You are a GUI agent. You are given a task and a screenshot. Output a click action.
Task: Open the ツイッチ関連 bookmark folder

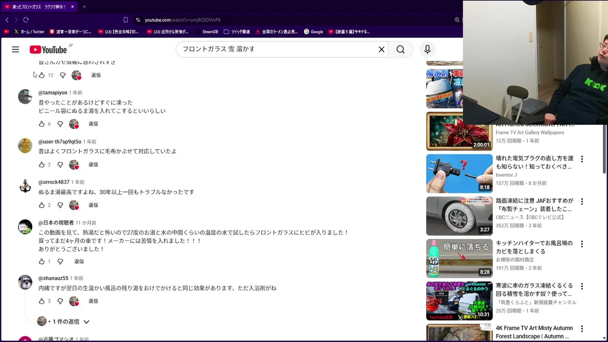[x=237, y=32]
